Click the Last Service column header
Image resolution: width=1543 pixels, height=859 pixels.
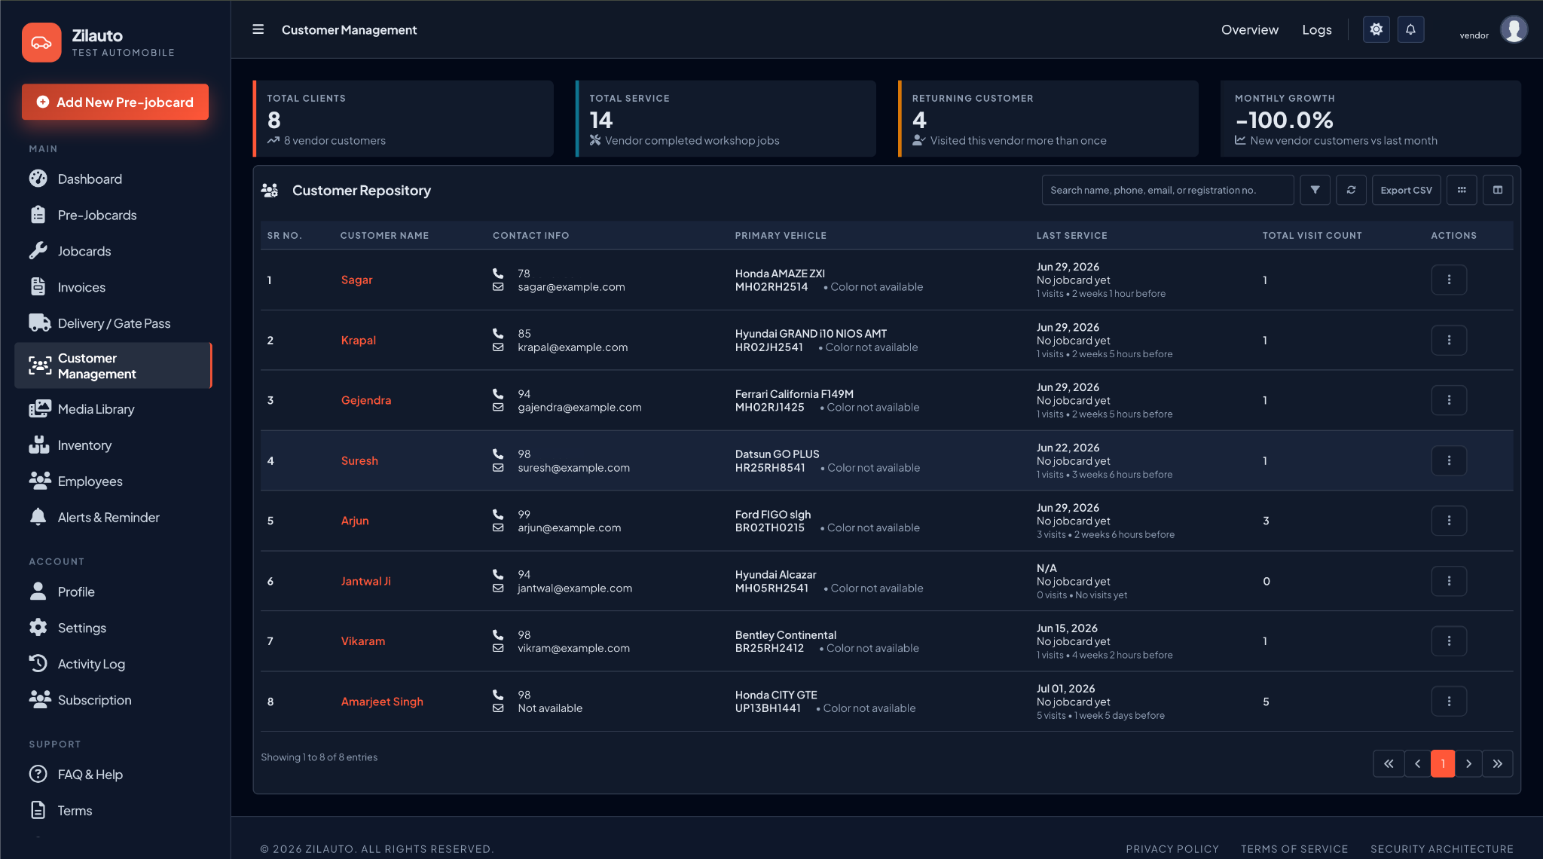pyautogui.click(x=1071, y=236)
